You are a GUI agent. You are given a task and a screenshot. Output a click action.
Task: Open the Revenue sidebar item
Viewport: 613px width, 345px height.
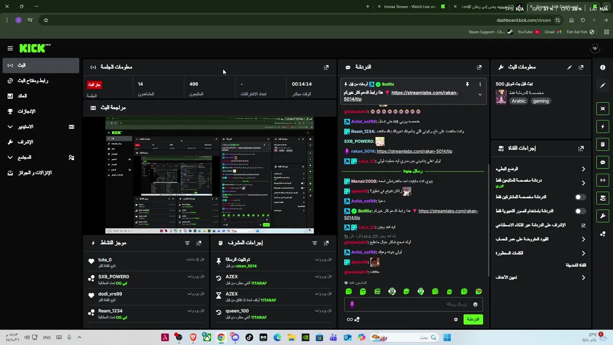coord(41,96)
